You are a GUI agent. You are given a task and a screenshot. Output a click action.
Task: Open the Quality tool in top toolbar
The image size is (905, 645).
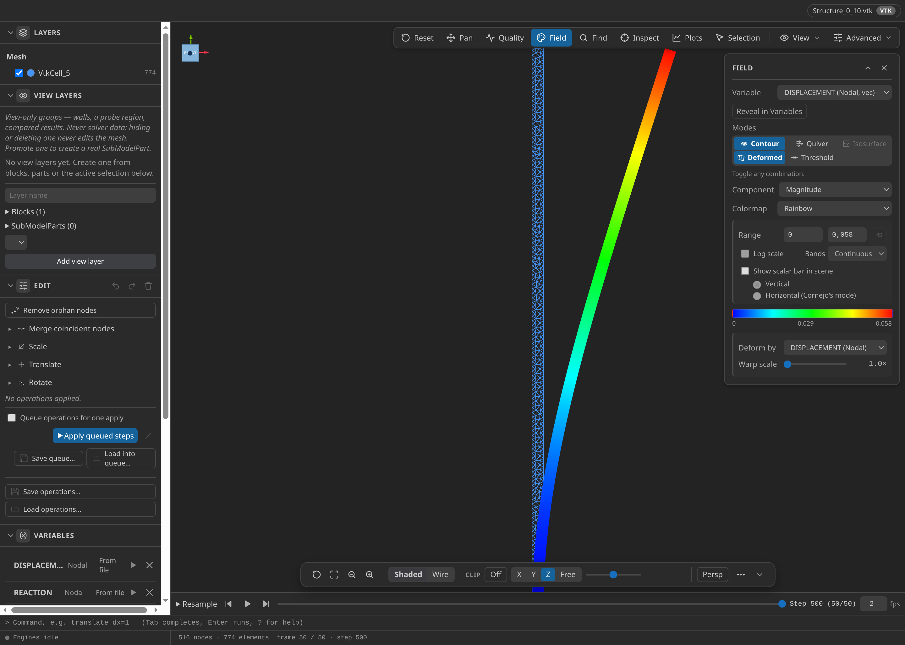(x=505, y=38)
